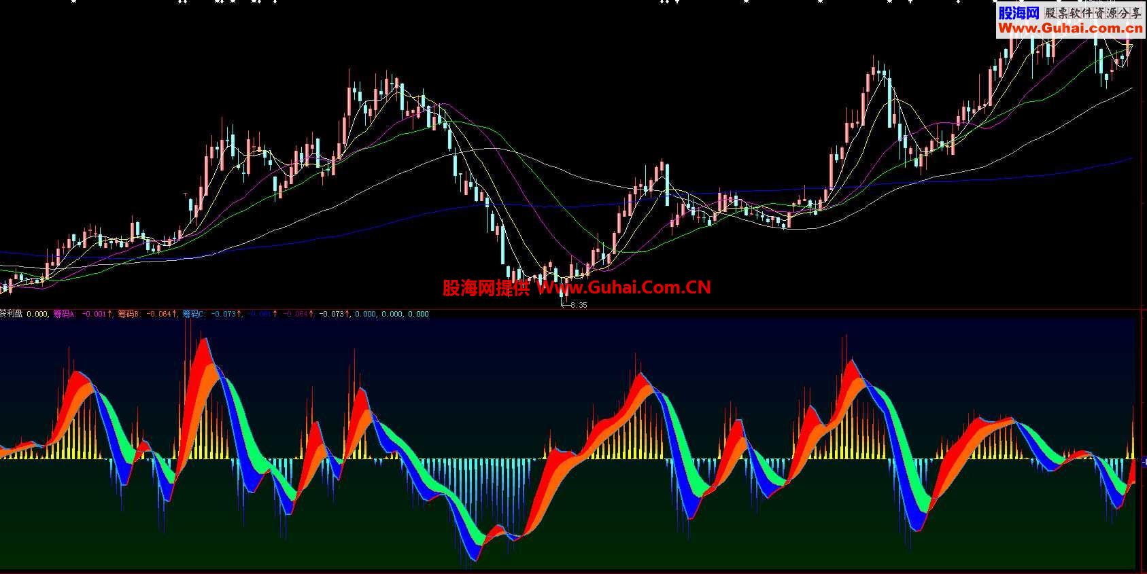Select the 筹码B value -0.064

pyautogui.click(x=158, y=314)
